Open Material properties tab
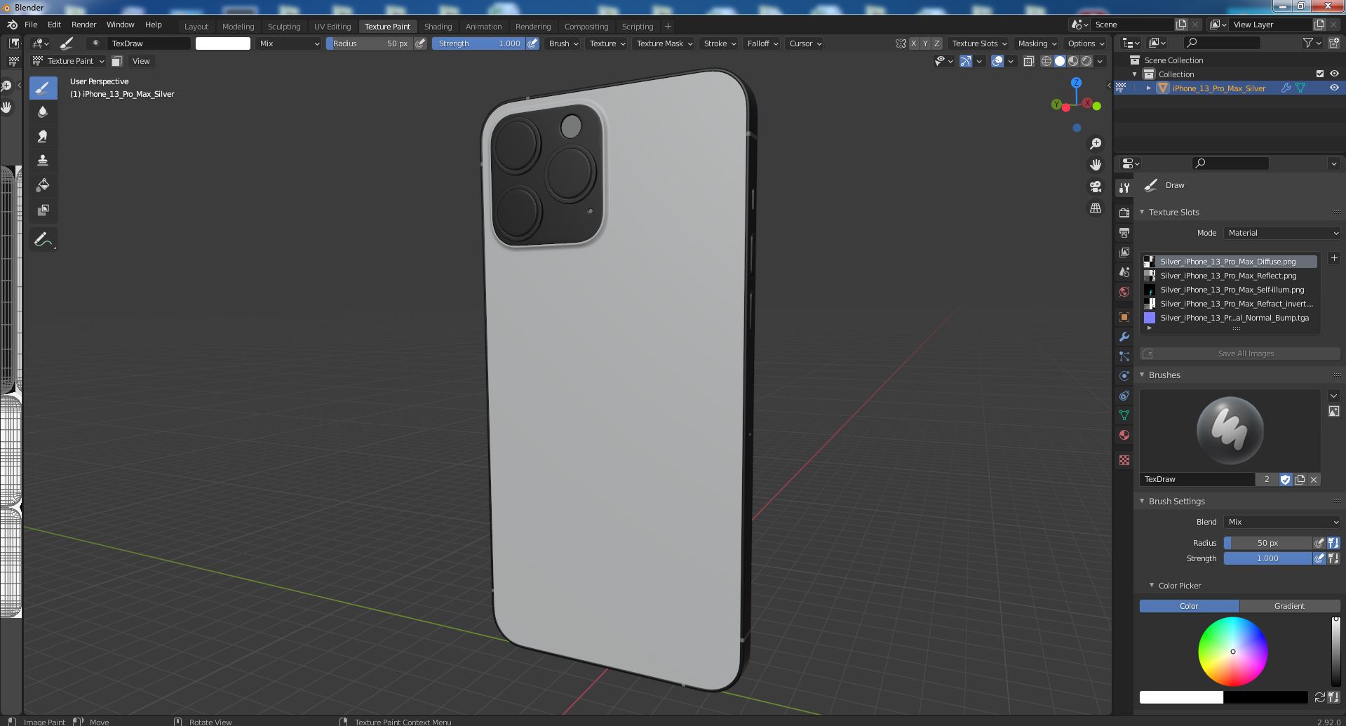 (1124, 435)
